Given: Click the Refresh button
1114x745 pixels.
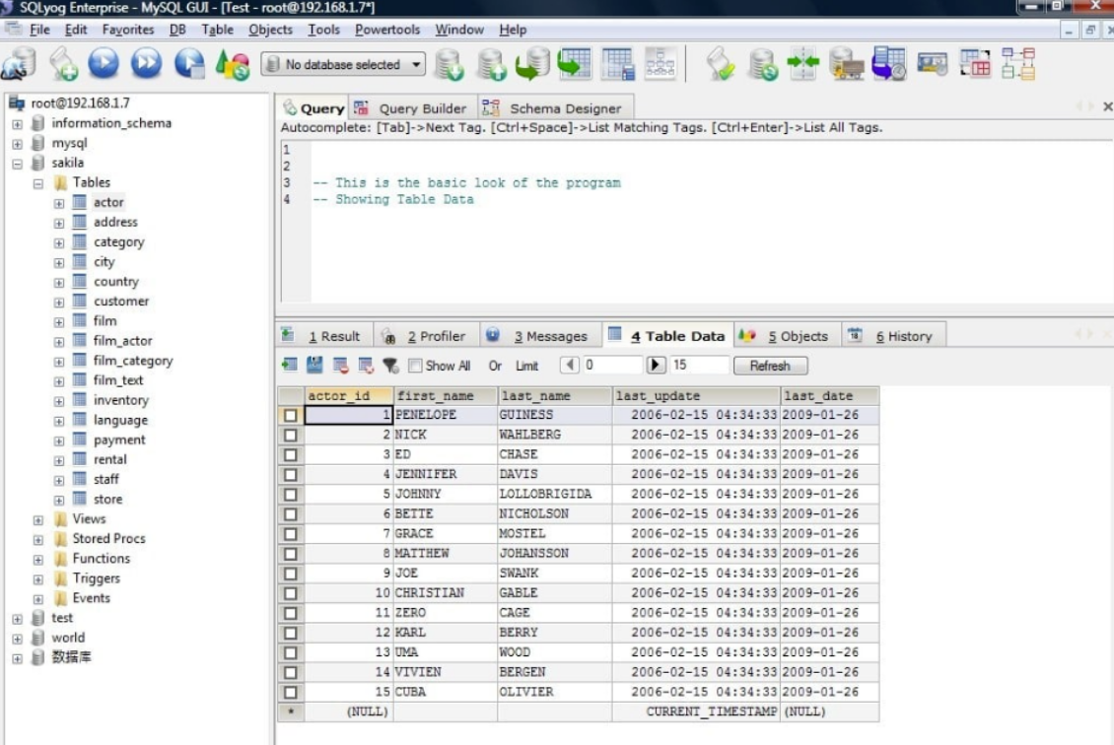Looking at the screenshot, I should point(769,366).
